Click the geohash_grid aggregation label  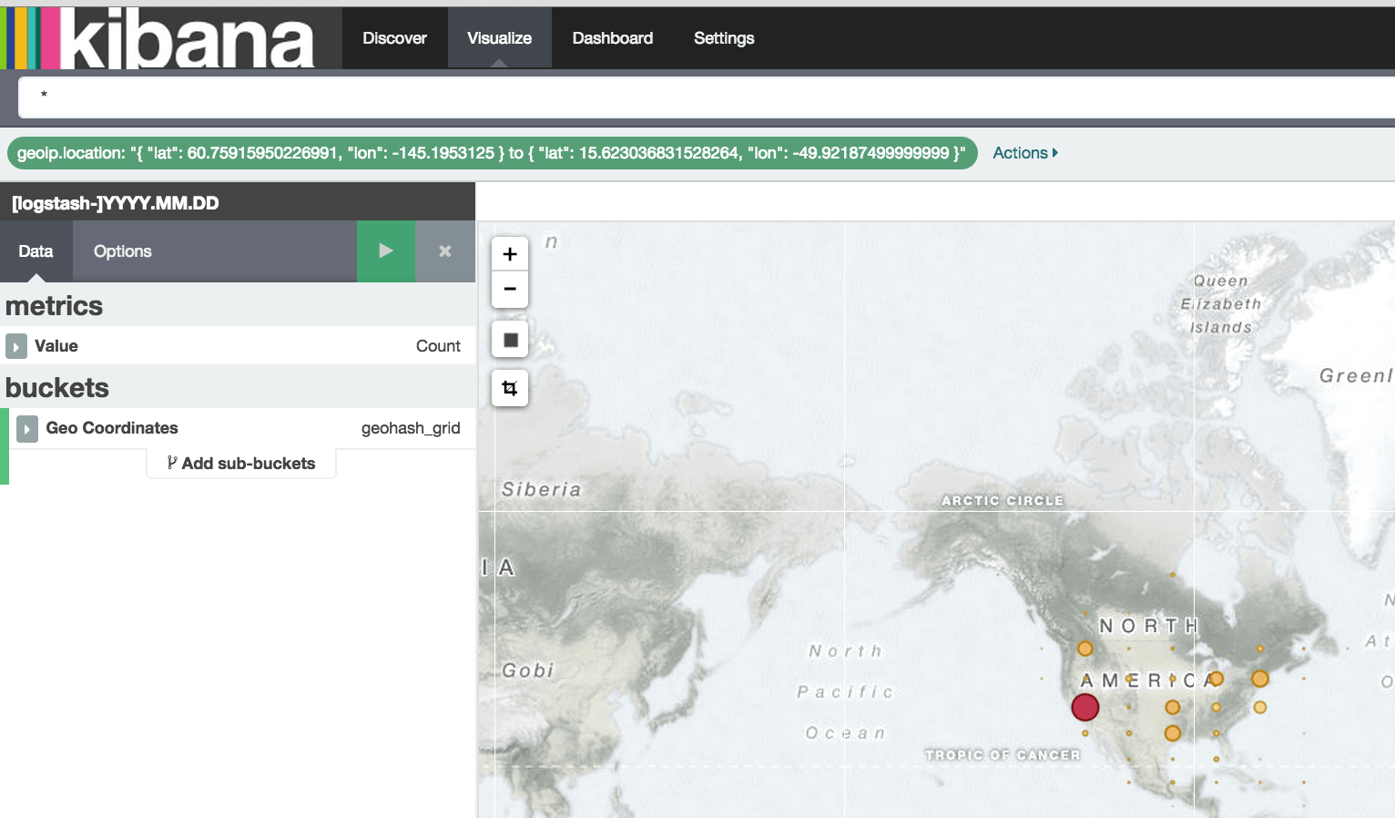(411, 428)
